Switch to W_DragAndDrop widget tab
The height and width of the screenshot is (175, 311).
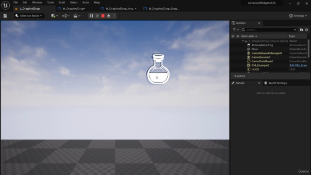tap(73, 9)
